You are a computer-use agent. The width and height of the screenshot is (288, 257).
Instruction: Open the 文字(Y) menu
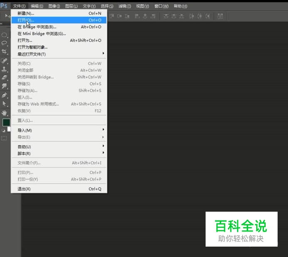[x=89, y=6]
